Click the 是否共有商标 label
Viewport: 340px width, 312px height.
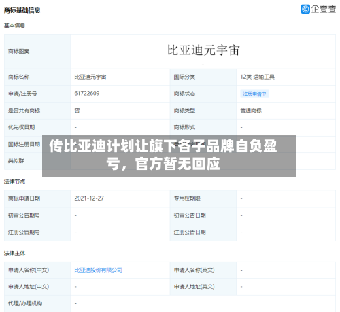click(24, 111)
